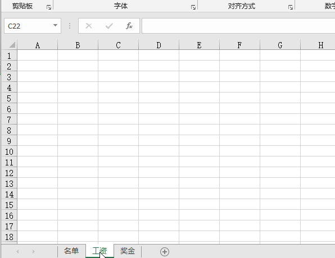Viewport: 335px width, 258px height.
Task: Open the 奖金 sheet tab
Action: click(128, 251)
